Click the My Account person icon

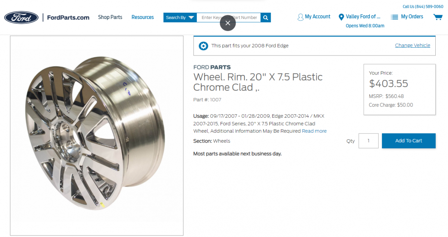point(301,17)
